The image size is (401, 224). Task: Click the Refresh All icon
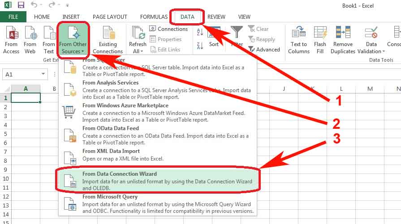138,33
